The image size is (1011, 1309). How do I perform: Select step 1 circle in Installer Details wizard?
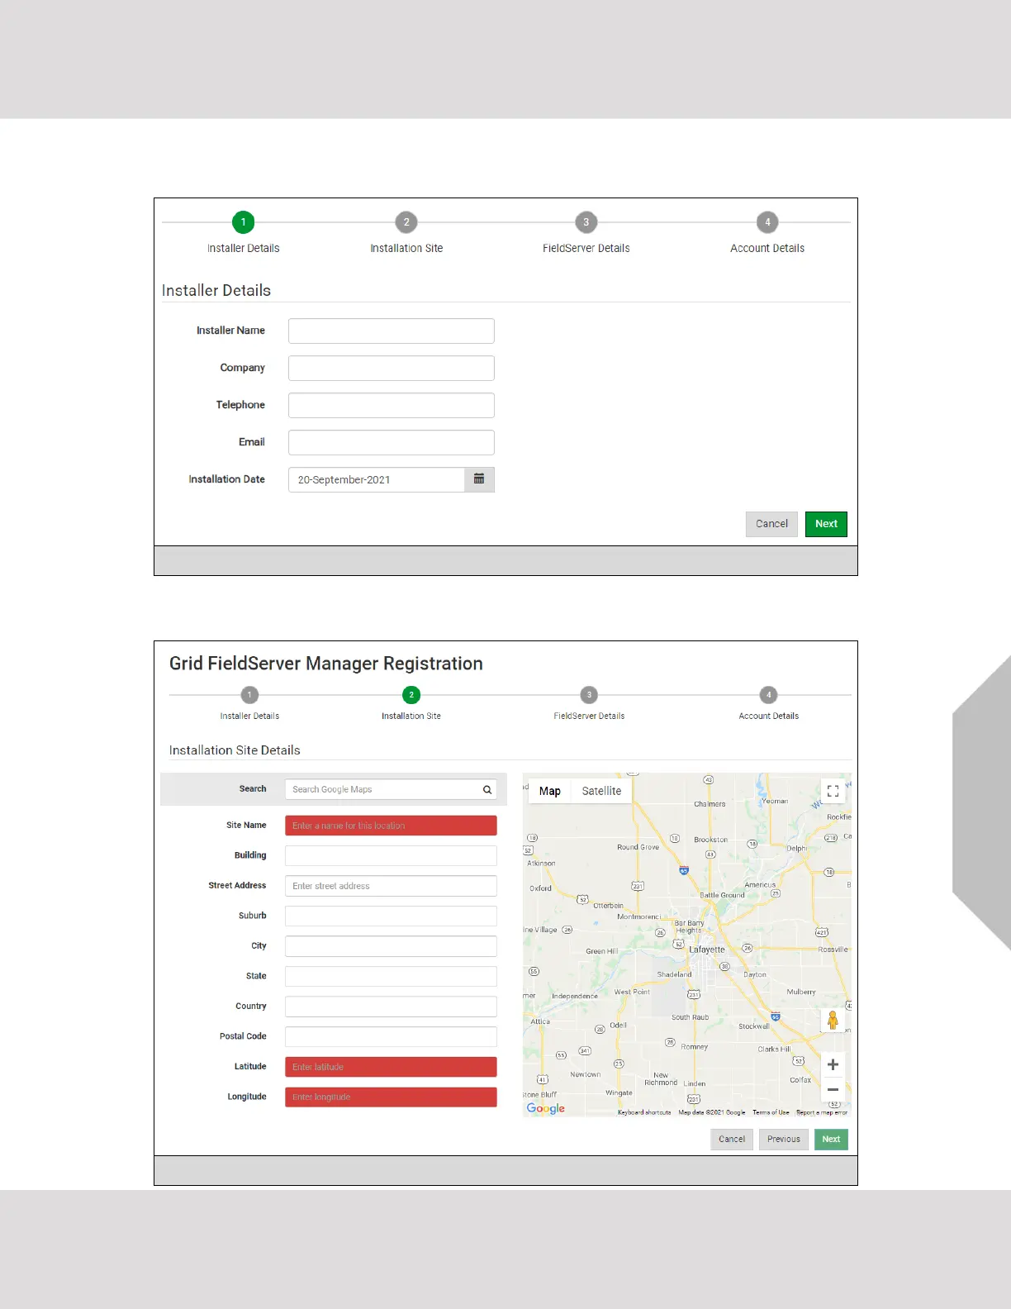[243, 222]
